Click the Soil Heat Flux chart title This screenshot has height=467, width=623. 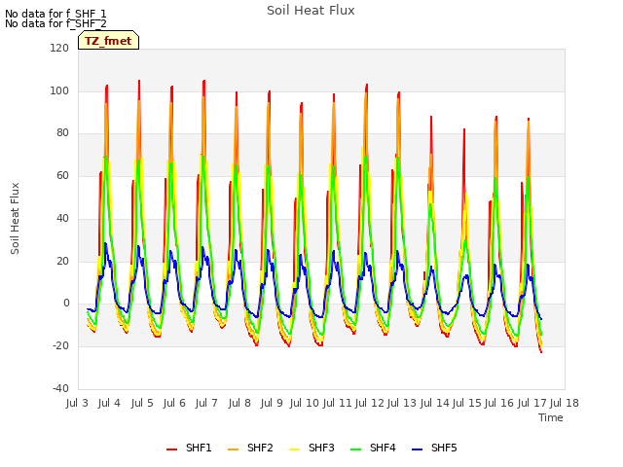coord(311,11)
